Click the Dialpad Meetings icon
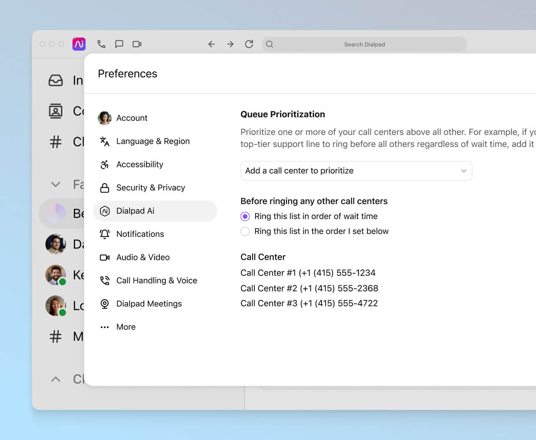Screen dimensions: 536x440 tap(104, 303)
